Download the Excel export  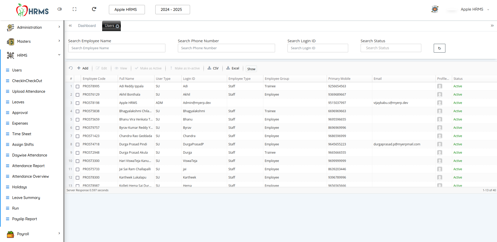pyautogui.click(x=233, y=68)
